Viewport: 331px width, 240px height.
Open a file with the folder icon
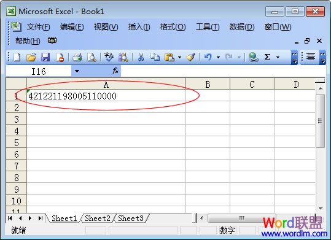[x=31, y=57]
